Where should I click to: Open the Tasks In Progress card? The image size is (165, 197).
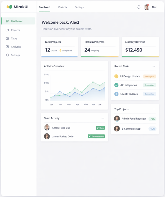pos(100,47)
